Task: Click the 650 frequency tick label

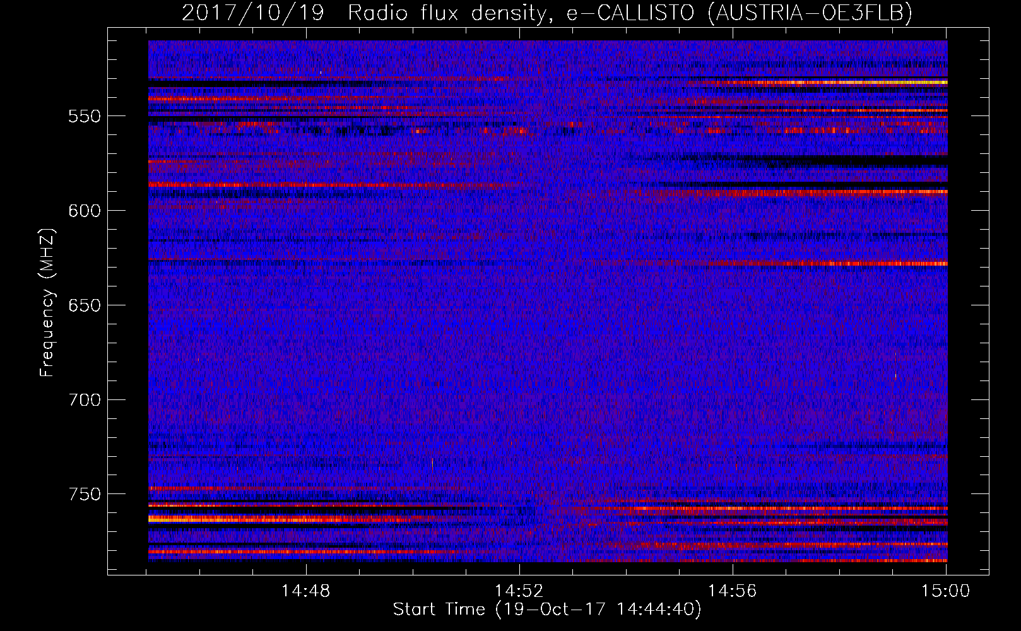Action: (85, 306)
